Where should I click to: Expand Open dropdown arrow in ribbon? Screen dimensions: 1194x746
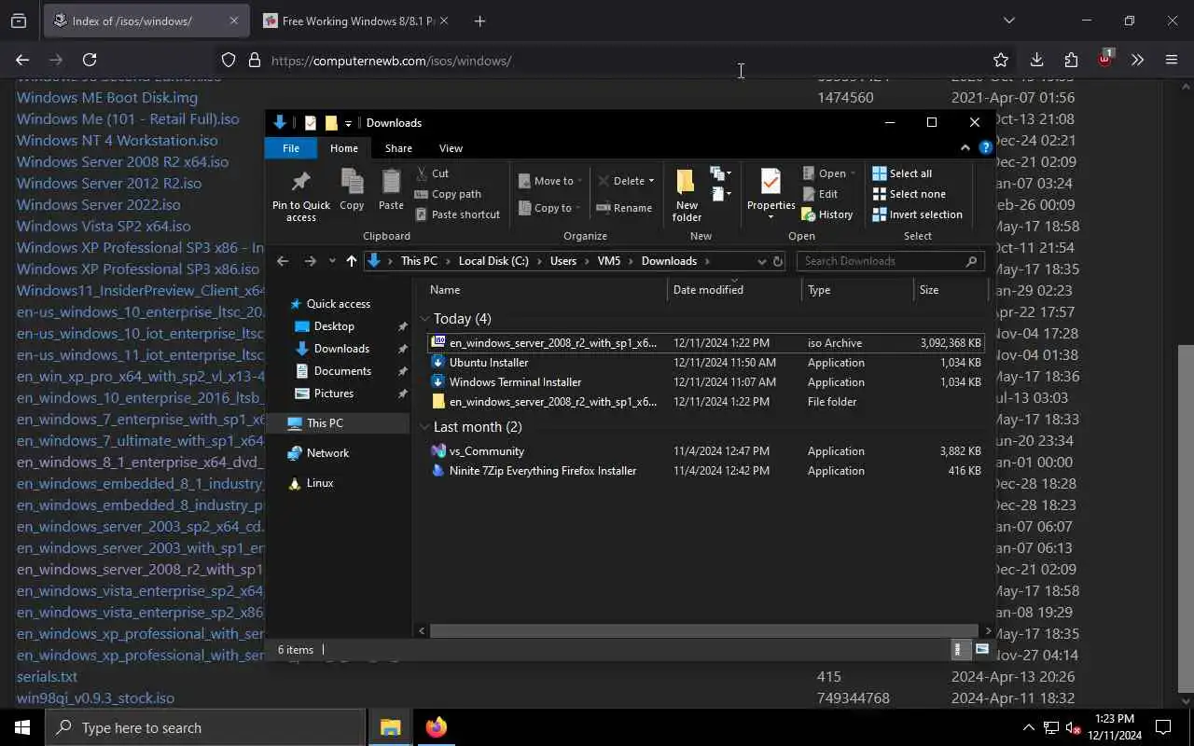pos(853,173)
